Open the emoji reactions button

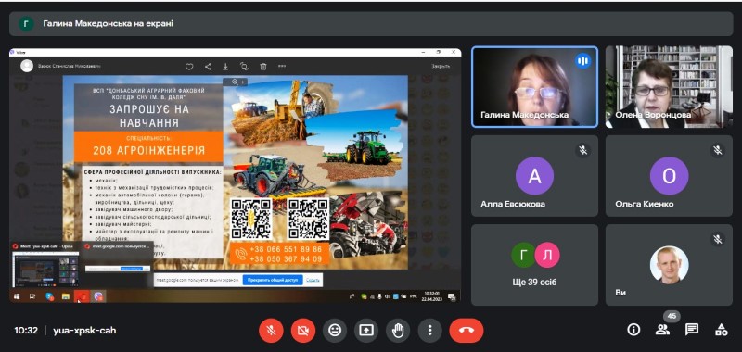[335, 331]
